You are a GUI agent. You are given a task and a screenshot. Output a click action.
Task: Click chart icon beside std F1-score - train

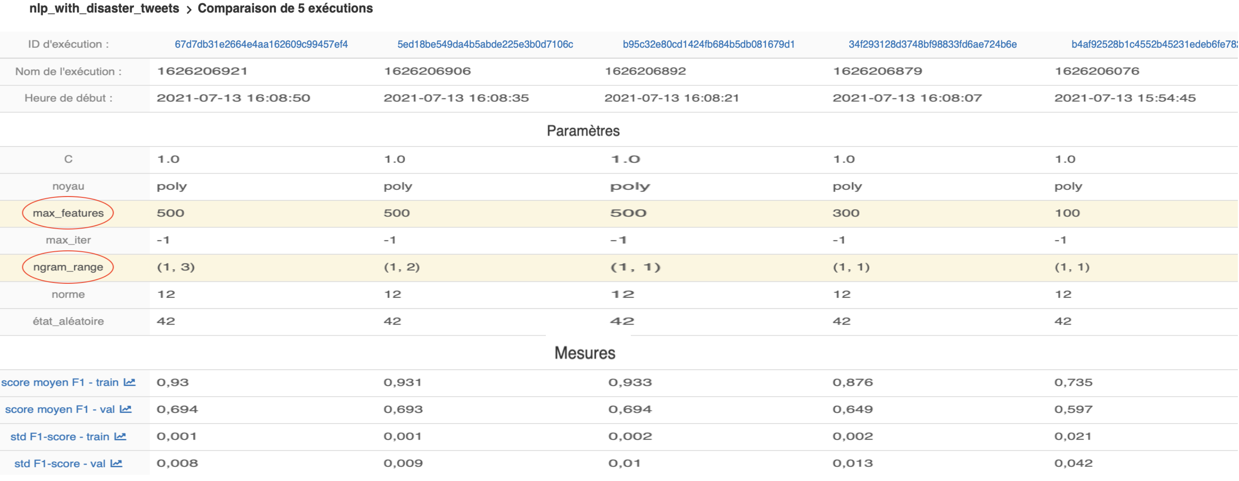coord(120,437)
